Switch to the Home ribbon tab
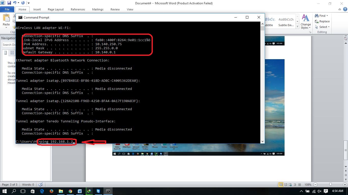Screen dimensions: 348x195 22,9
